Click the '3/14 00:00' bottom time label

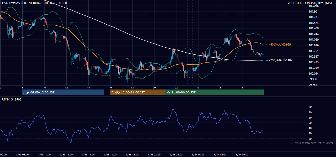point(198,155)
